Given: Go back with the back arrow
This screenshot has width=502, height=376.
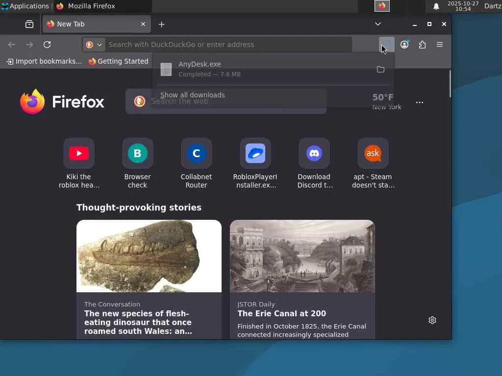Looking at the screenshot, I should pyautogui.click(x=12, y=45).
